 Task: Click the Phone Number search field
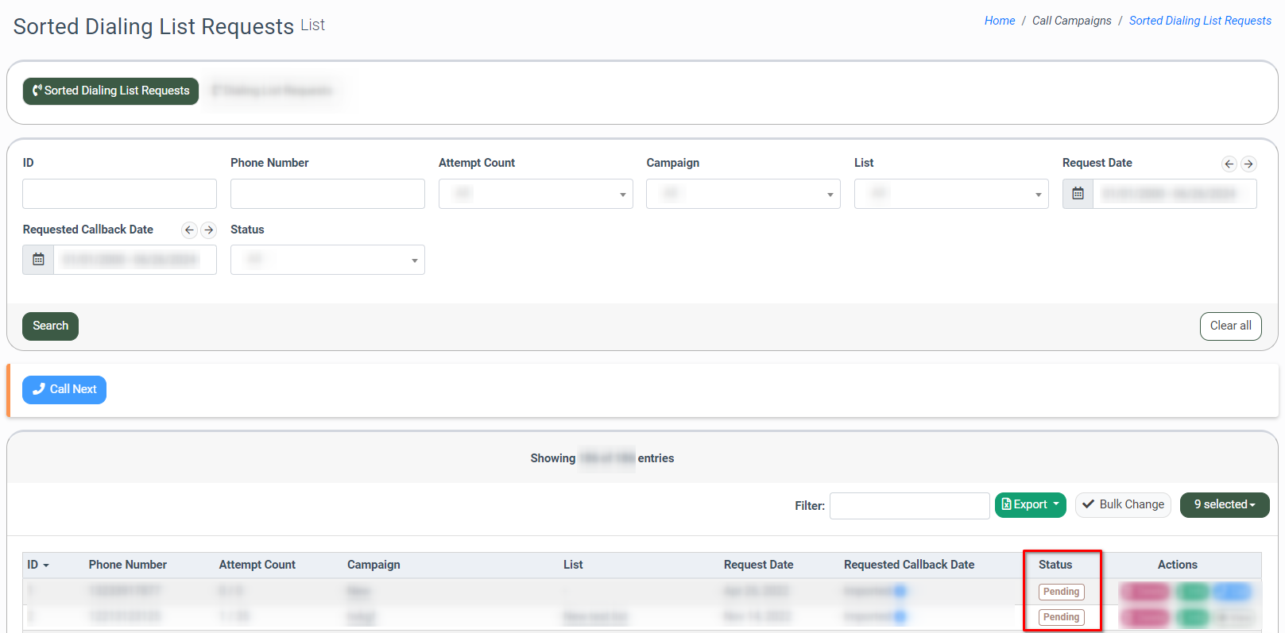(327, 194)
